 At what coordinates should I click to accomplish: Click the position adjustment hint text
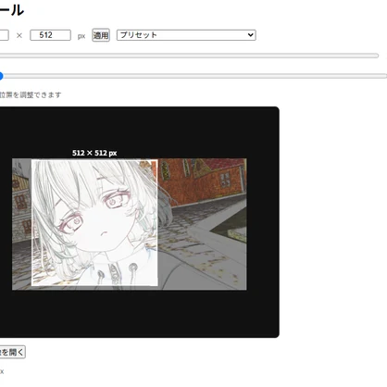(31, 94)
